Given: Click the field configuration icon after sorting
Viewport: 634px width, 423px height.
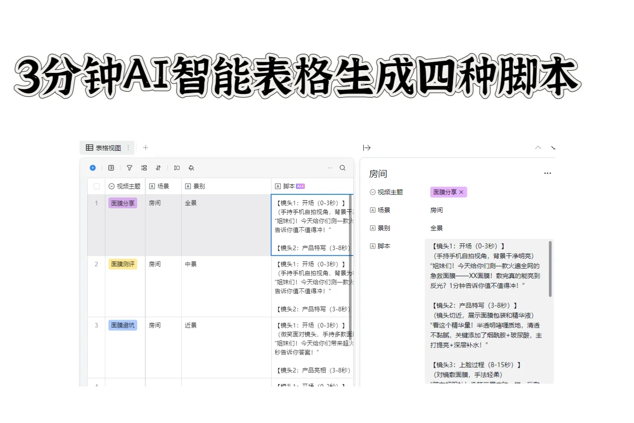Looking at the screenshot, I should click(191, 168).
